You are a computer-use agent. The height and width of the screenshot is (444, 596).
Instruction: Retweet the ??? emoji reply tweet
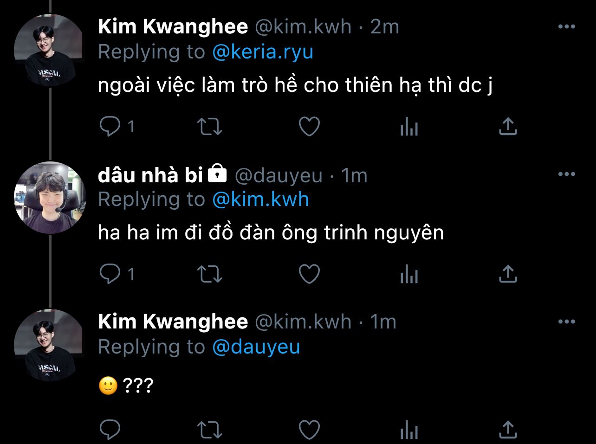pos(210,430)
